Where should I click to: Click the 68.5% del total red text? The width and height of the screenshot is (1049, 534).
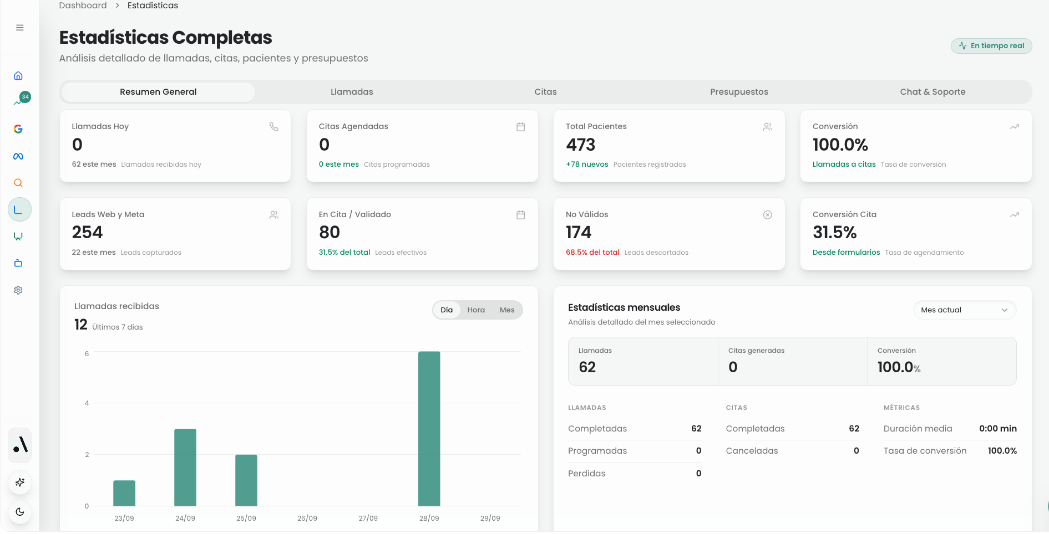click(592, 253)
